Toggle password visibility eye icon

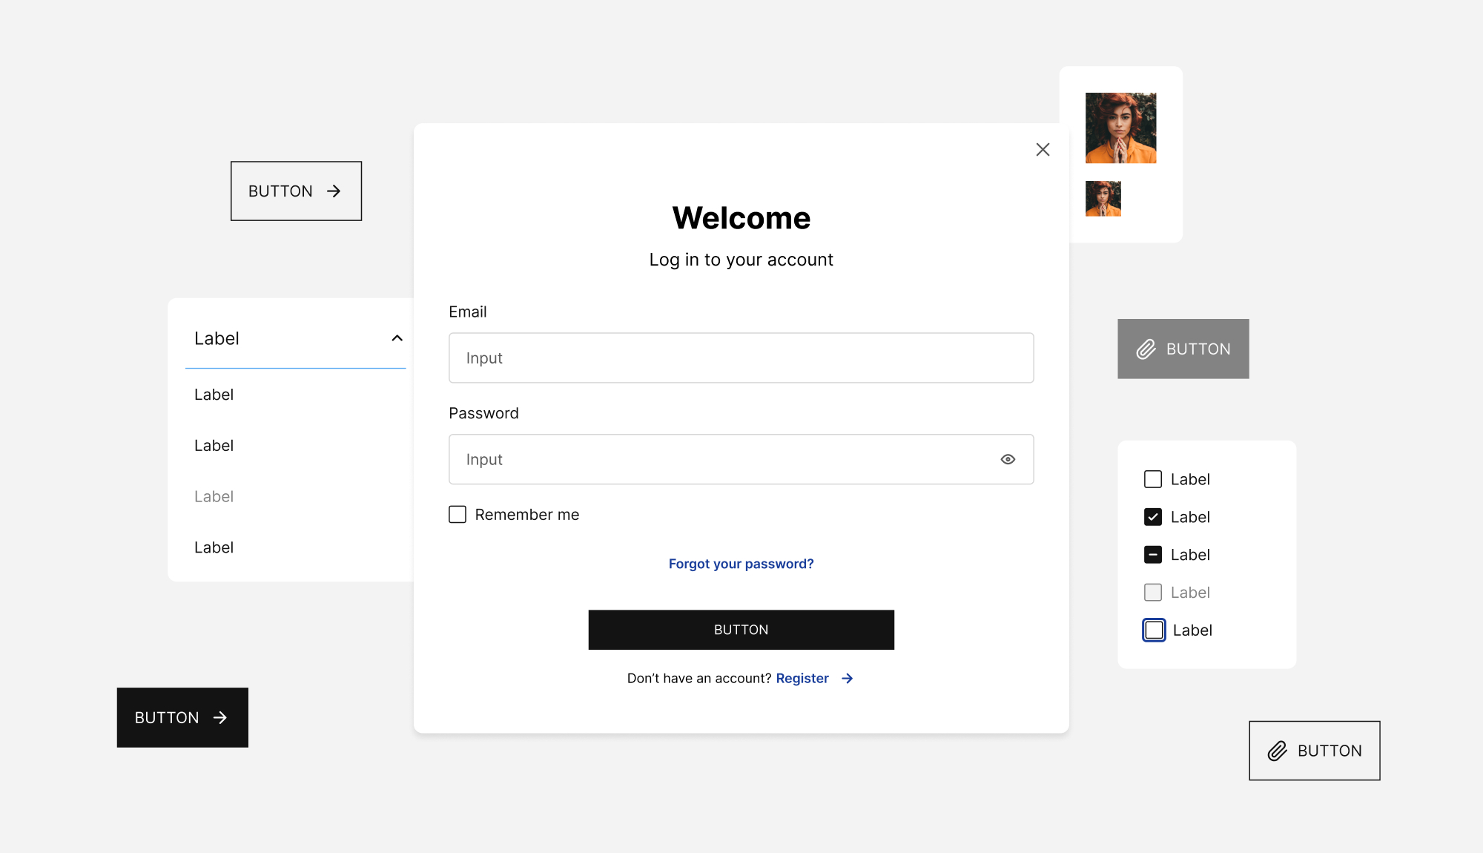(x=1008, y=459)
